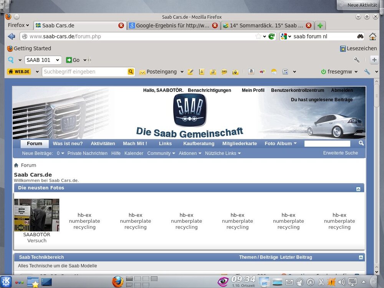Focus the forum search text box
The height and width of the screenshot is (288, 384).
327,144
